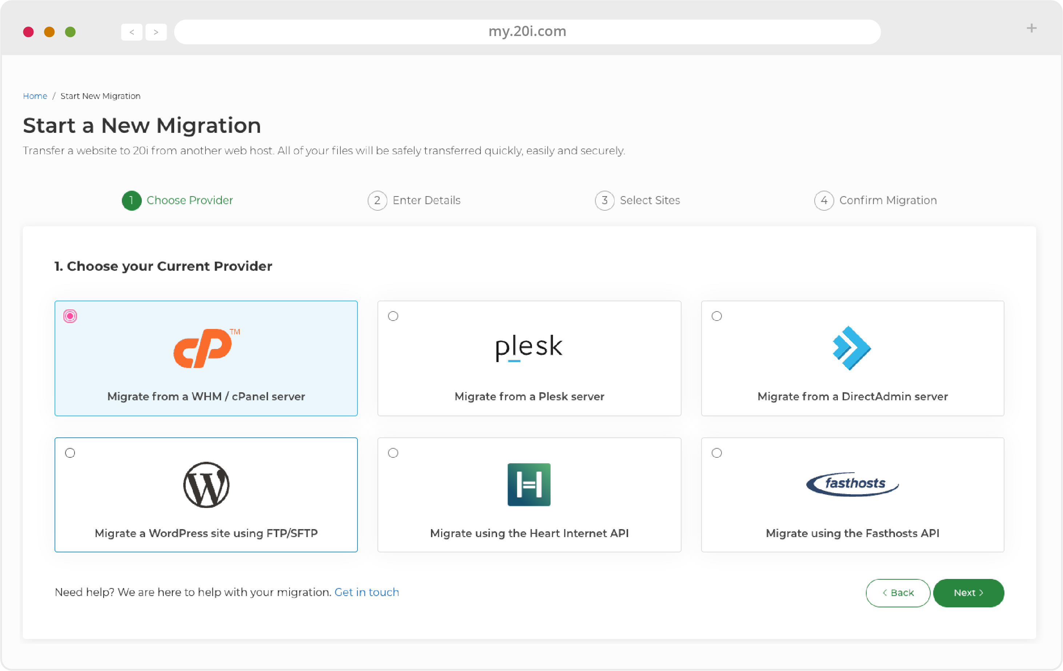Click the Choose Provider step 1
This screenshot has height=671, width=1063.
[x=178, y=200]
